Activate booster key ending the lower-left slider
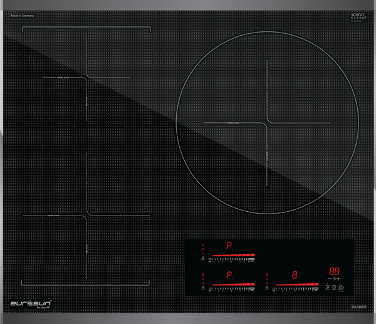376x324 pixels. pos(251,290)
